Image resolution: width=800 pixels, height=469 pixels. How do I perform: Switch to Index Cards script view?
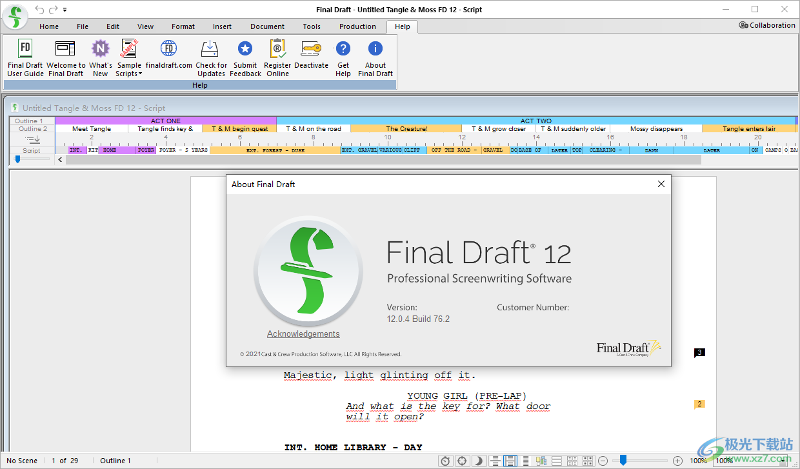tap(588, 461)
